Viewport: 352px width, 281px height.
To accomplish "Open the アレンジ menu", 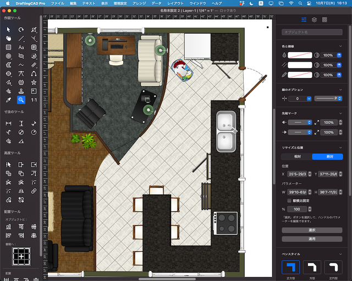I will (x=139, y=3).
